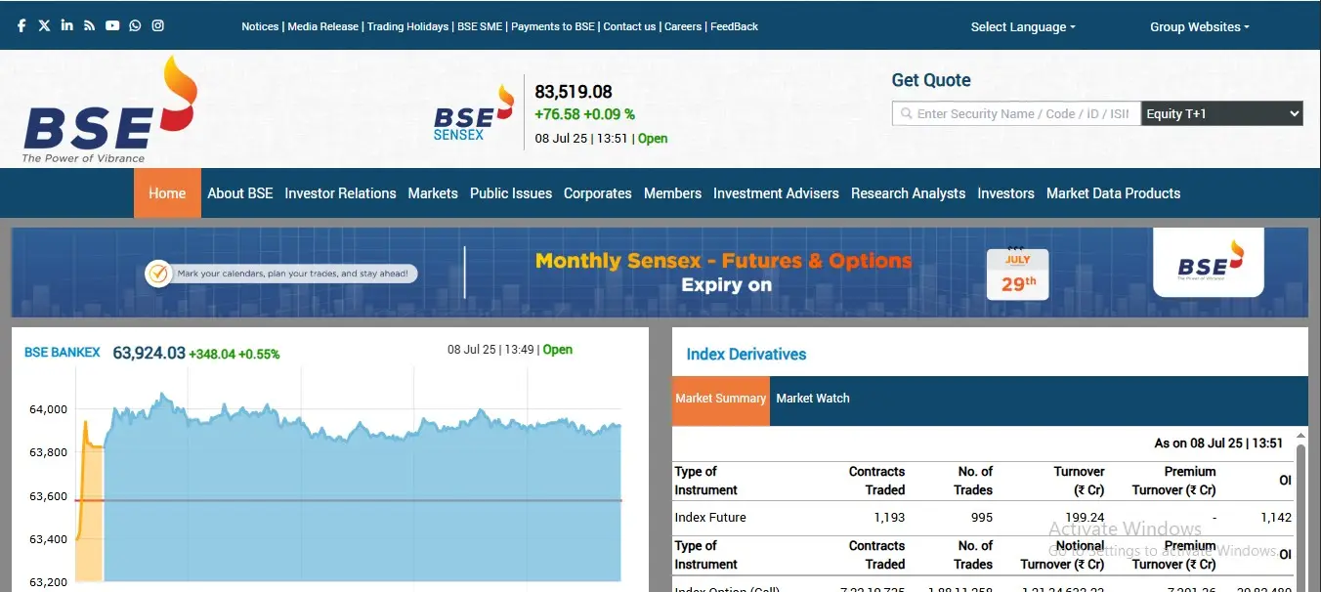This screenshot has height=592, width=1321.
Task: Click the derivatives panel scroll-up arrow
Action: click(1300, 434)
